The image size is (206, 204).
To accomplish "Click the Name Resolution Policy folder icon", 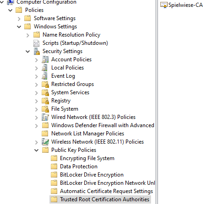I will tap(37, 35).
